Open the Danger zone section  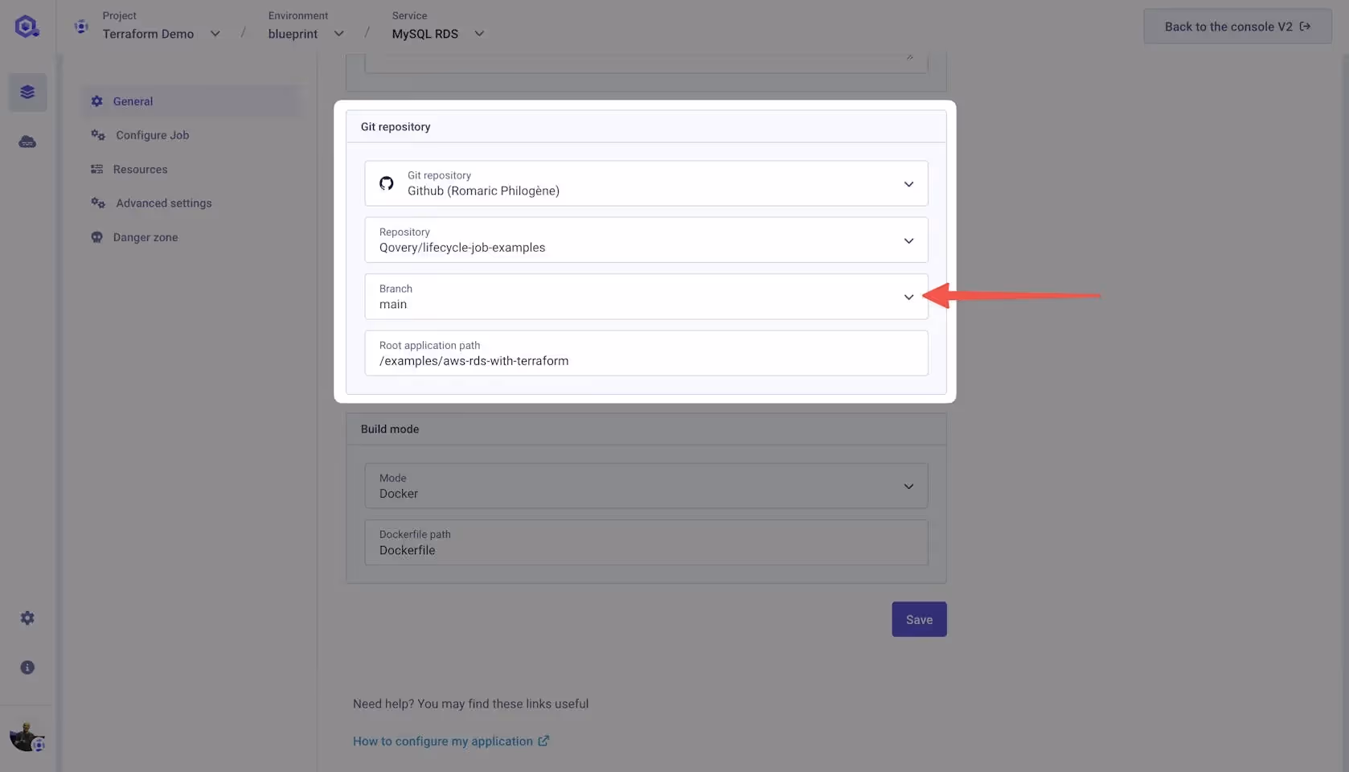pos(145,236)
